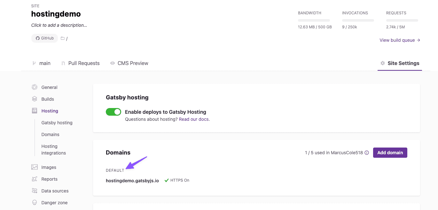Click the info icon beside MarcusCole518
Viewport: 438px width, 210px height.
click(367, 153)
